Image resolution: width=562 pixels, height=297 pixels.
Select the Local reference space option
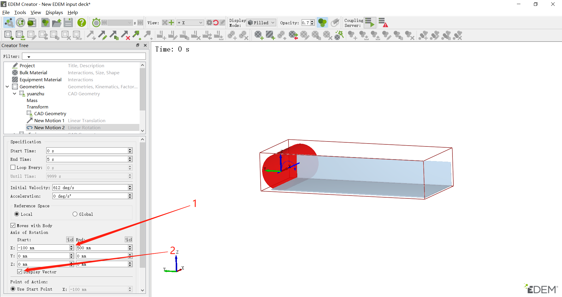click(17, 214)
